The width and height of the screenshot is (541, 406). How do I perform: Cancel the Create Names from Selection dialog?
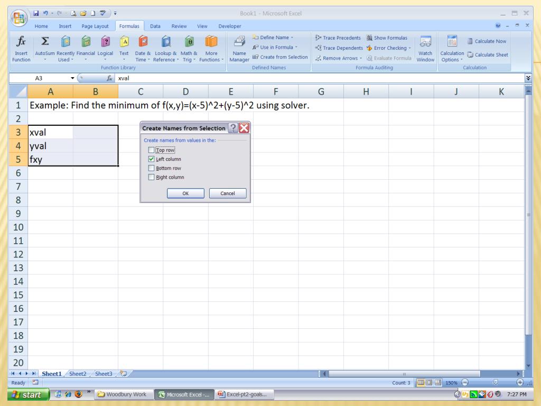[228, 193]
